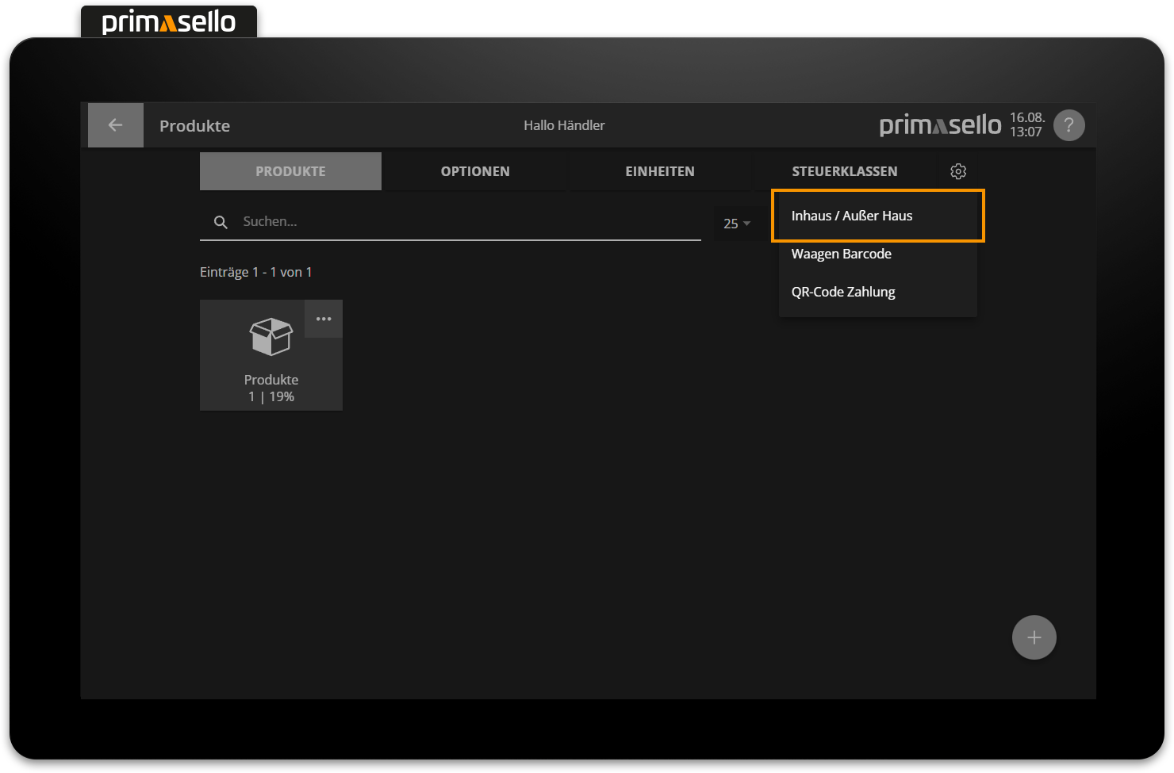Click the gear settings icon

958,171
